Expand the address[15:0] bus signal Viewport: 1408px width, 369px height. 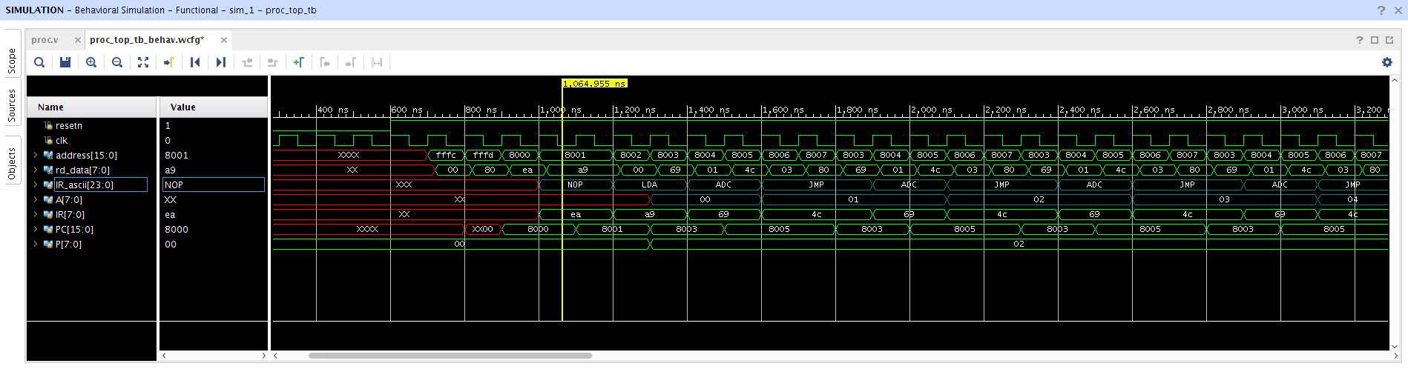[36, 156]
